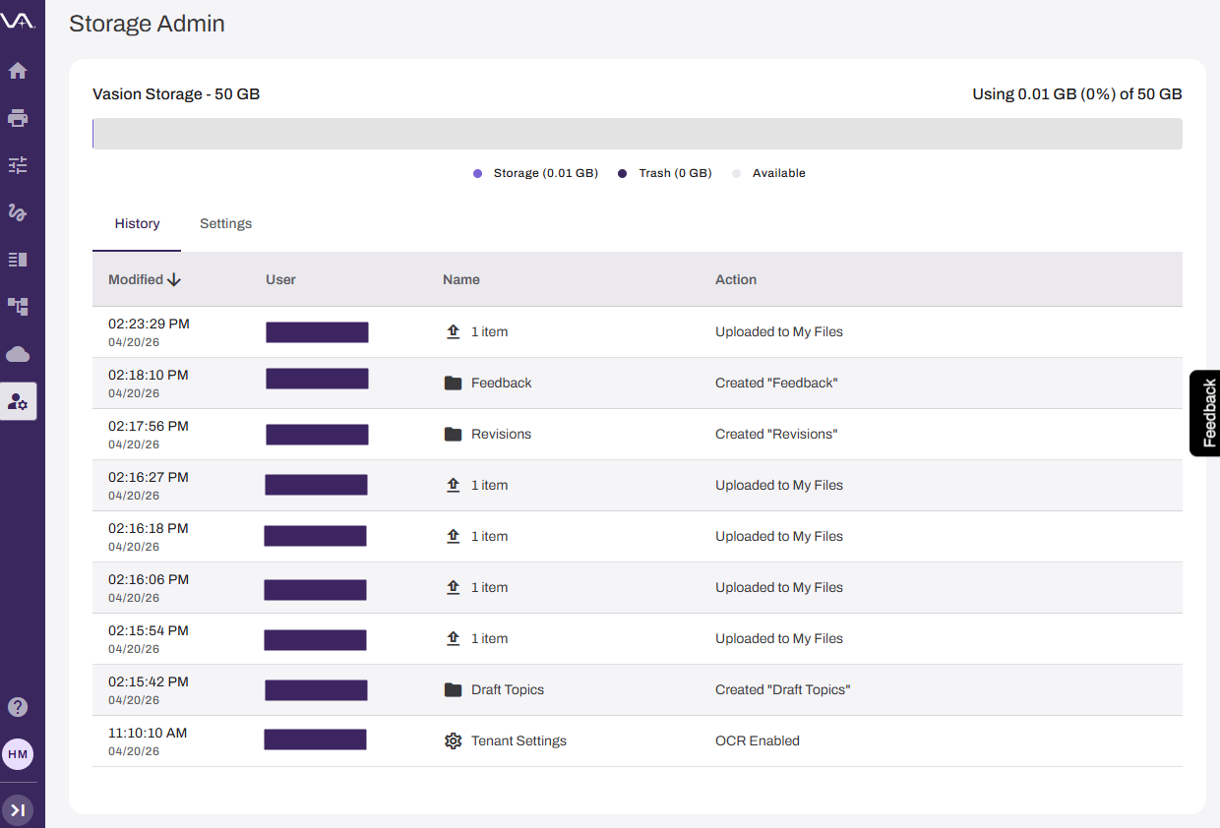Click Created "Revisions" action text
Viewport: 1220px width, 828px height.
click(x=776, y=435)
